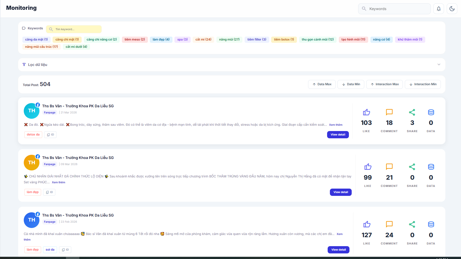Image resolution: width=461 pixels, height=259 pixels.
Task: Toggle the tạo hình môi (11) keyword filter
Action: pos(353,39)
